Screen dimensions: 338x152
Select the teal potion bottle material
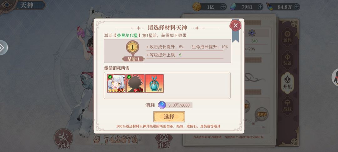point(154,84)
